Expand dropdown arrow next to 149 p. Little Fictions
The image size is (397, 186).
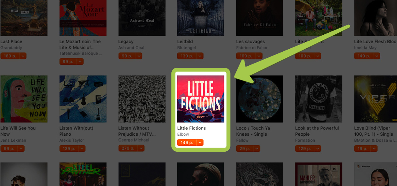coord(200,143)
